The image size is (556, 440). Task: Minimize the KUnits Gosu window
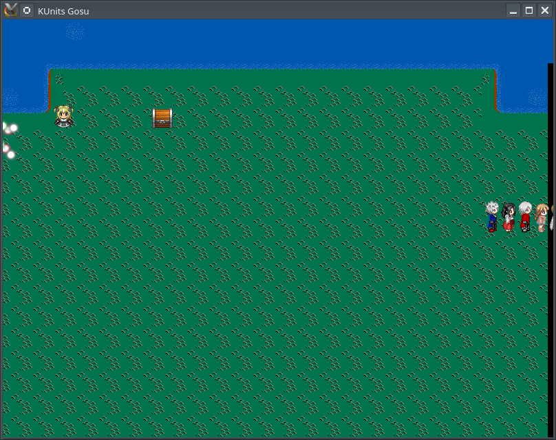(x=513, y=11)
